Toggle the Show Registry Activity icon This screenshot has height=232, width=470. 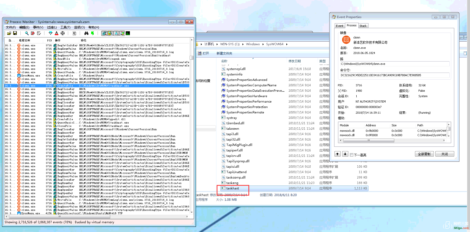point(104,33)
